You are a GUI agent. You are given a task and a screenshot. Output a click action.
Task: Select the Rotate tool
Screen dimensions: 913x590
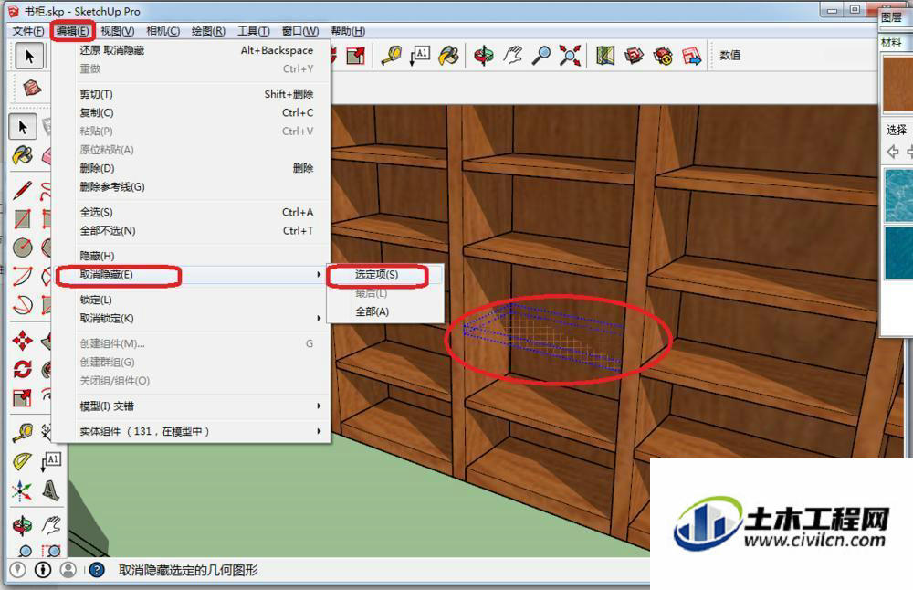click(x=23, y=369)
